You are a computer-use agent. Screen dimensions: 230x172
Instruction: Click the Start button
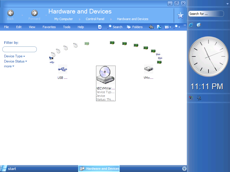(9, 169)
